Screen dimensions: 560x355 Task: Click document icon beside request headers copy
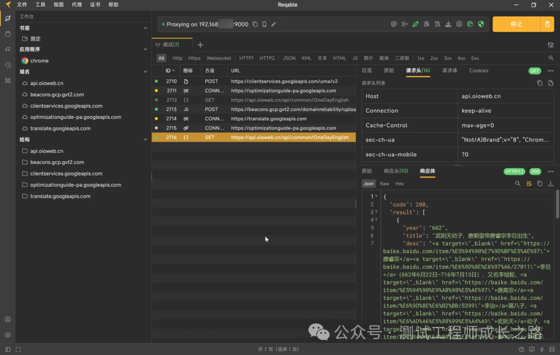pos(551,83)
